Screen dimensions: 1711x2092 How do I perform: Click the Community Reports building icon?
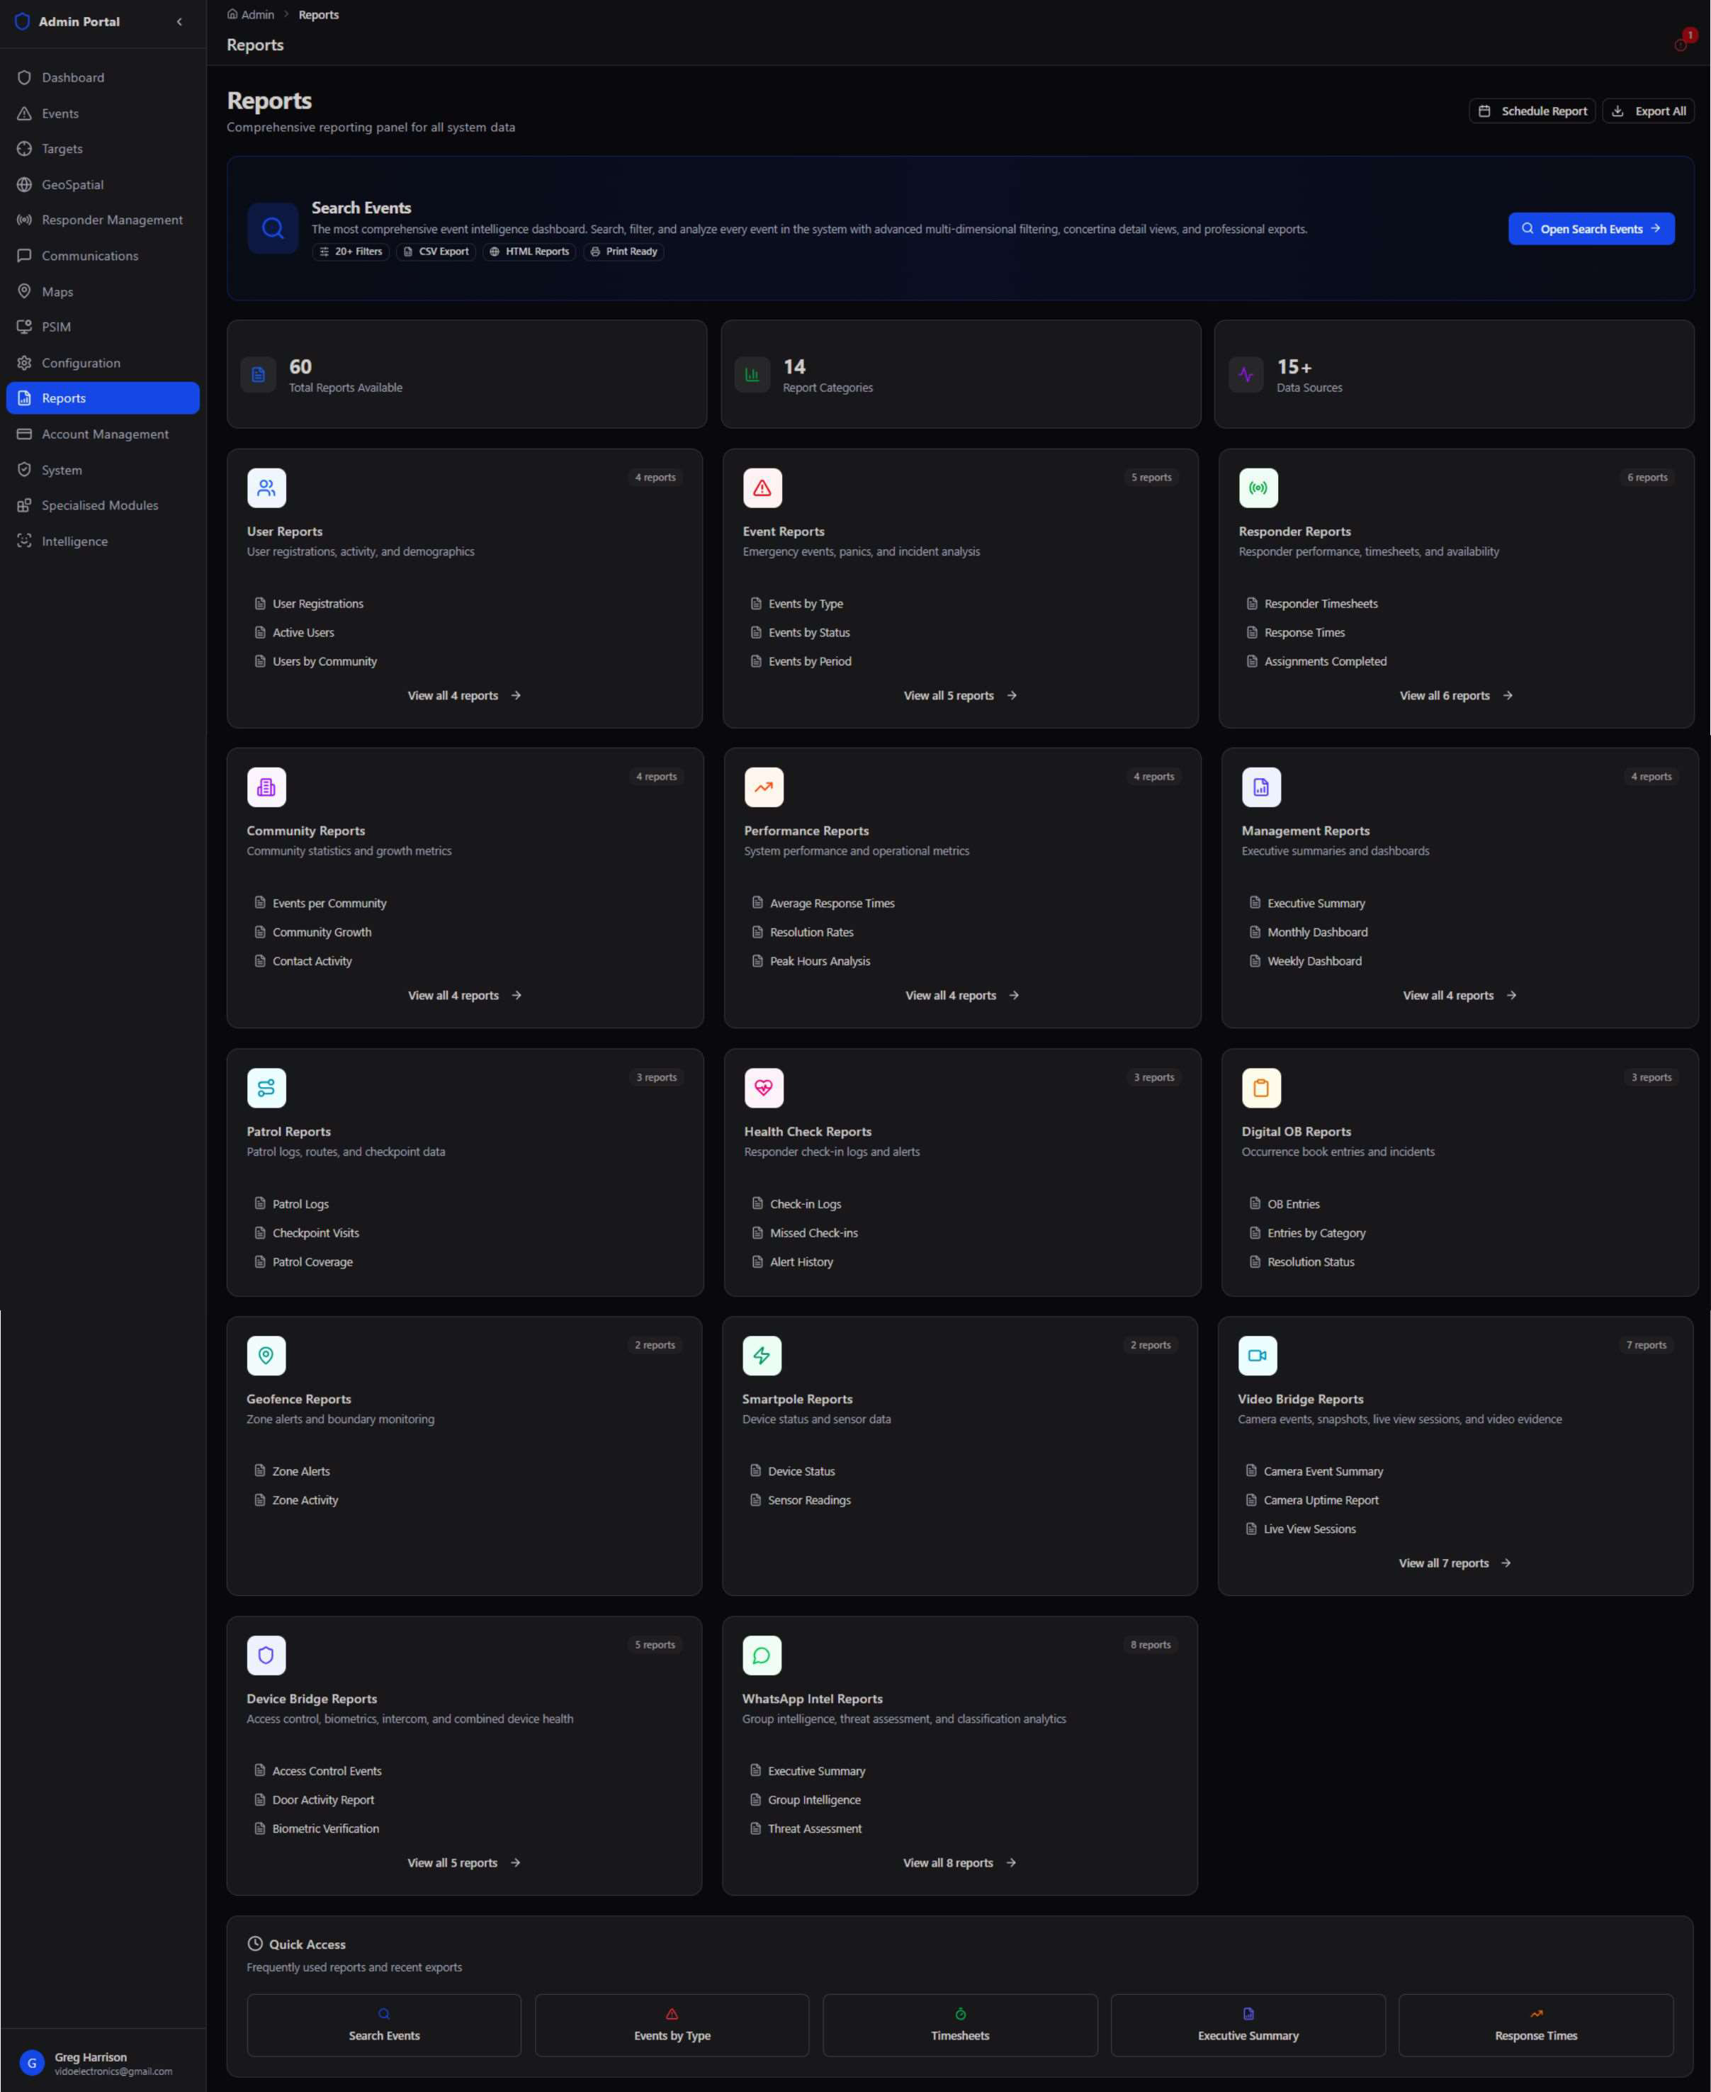coord(266,787)
